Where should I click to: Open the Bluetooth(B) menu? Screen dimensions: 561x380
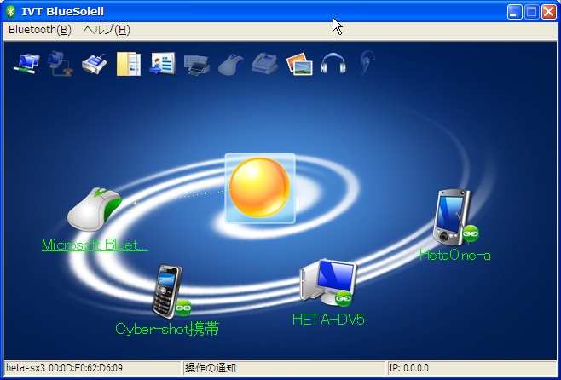40,30
